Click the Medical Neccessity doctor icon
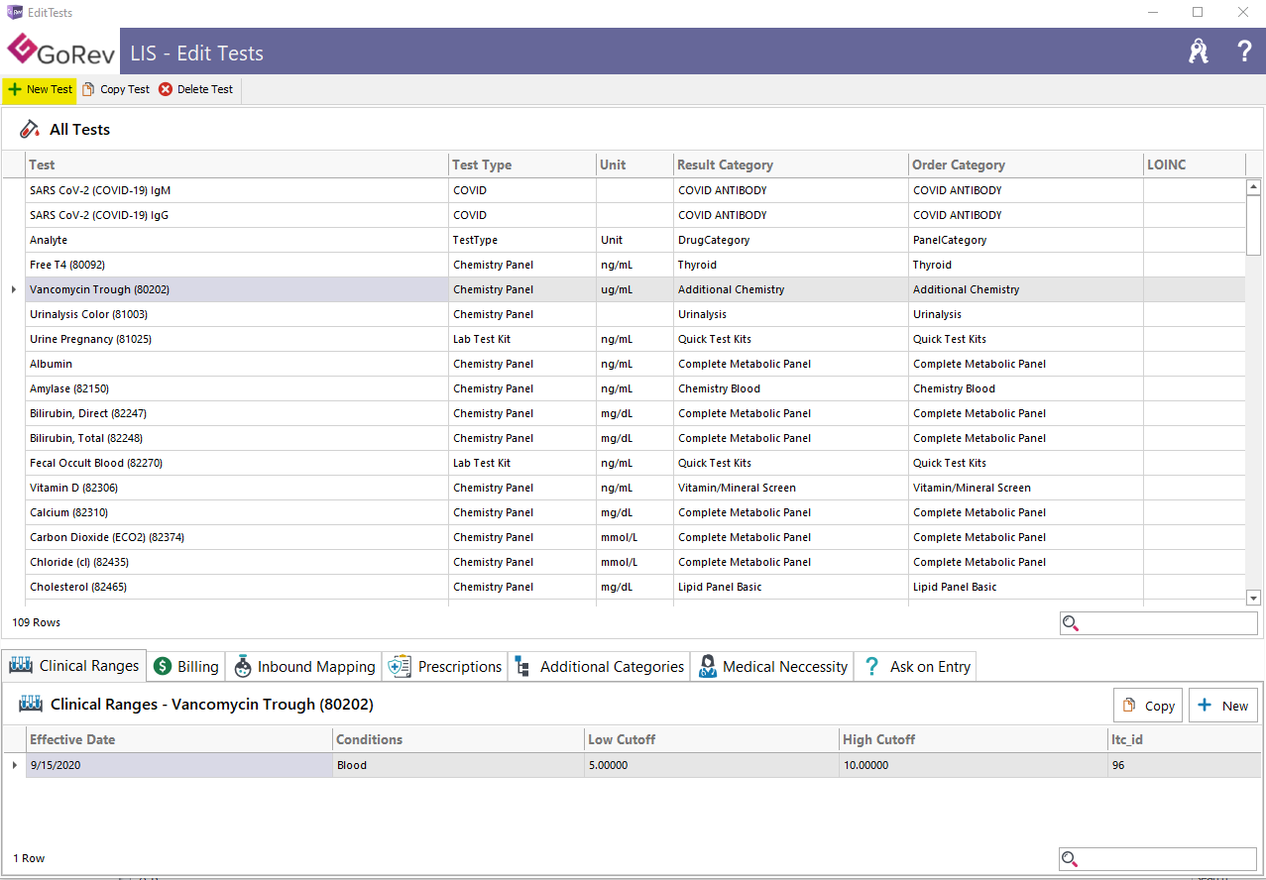 point(707,667)
